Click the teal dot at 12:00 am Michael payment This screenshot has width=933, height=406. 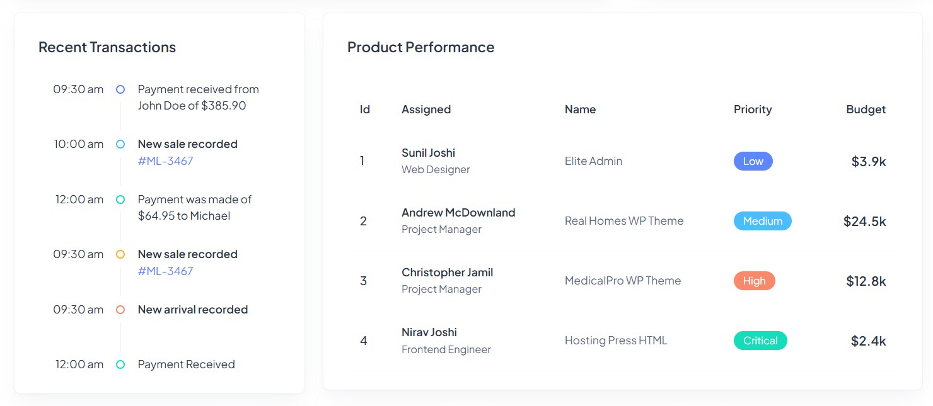click(x=120, y=200)
